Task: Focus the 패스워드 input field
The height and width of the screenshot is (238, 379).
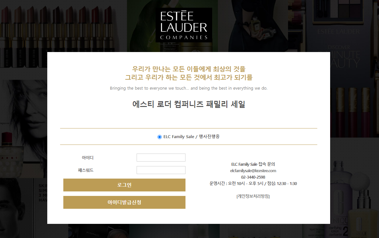Action: (161, 170)
